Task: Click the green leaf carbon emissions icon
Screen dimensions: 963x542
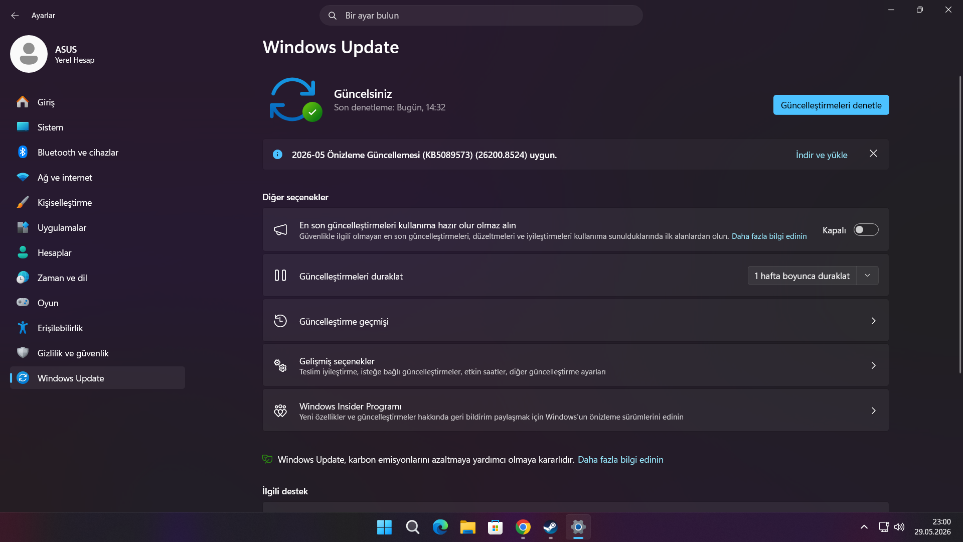Action: point(267,459)
